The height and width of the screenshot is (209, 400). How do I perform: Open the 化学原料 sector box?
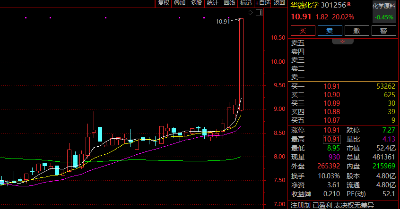coord(384,12)
